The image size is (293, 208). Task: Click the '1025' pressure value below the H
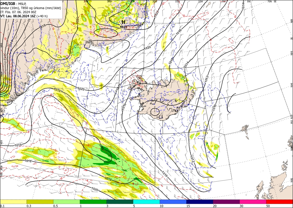click(124, 27)
